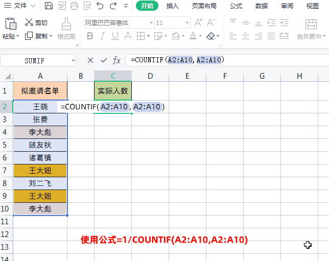This screenshot has width=329, height=261.
Task: Click cell containing 顾友秋
Action: 40,145
